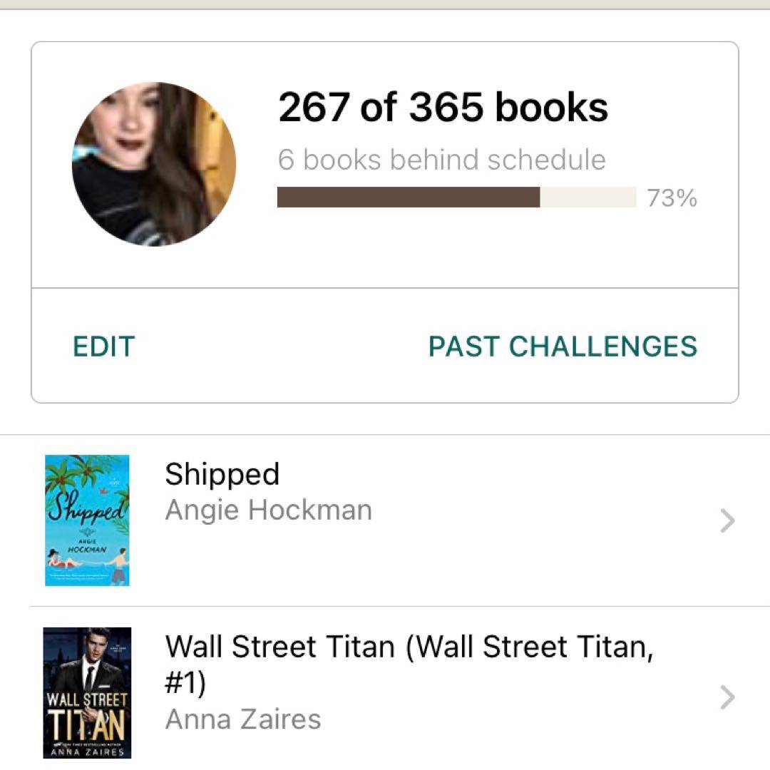770x770 pixels.
Task: Open the Wall Street Titan book title
Action: pos(409,647)
